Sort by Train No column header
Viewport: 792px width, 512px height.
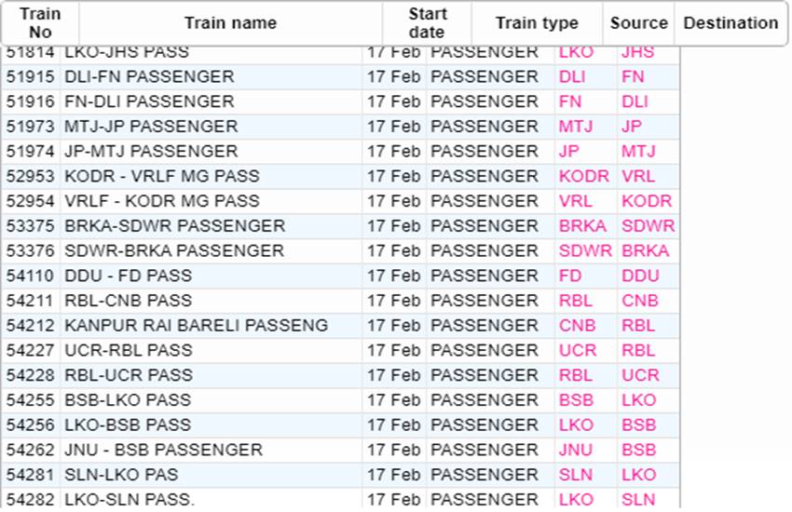click(x=40, y=23)
